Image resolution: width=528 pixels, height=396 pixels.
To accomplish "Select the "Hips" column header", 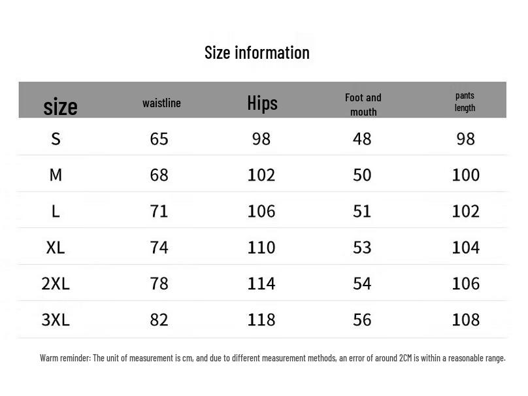I will pos(262,103).
